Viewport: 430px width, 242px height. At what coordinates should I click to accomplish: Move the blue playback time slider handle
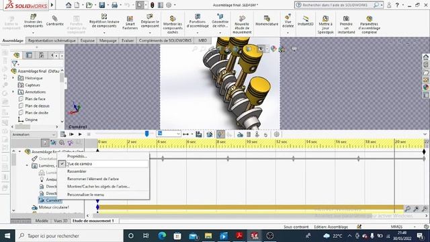tap(146, 134)
